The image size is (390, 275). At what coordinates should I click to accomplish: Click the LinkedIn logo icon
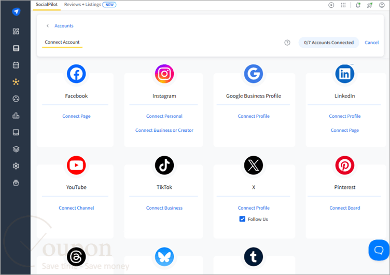coord(345,74)
